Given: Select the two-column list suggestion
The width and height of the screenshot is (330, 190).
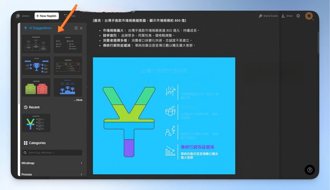Looking at the screenshot, I should [68, 44].
